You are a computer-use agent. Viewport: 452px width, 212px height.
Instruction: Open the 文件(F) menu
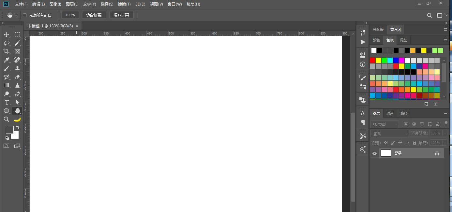[22, 4]
